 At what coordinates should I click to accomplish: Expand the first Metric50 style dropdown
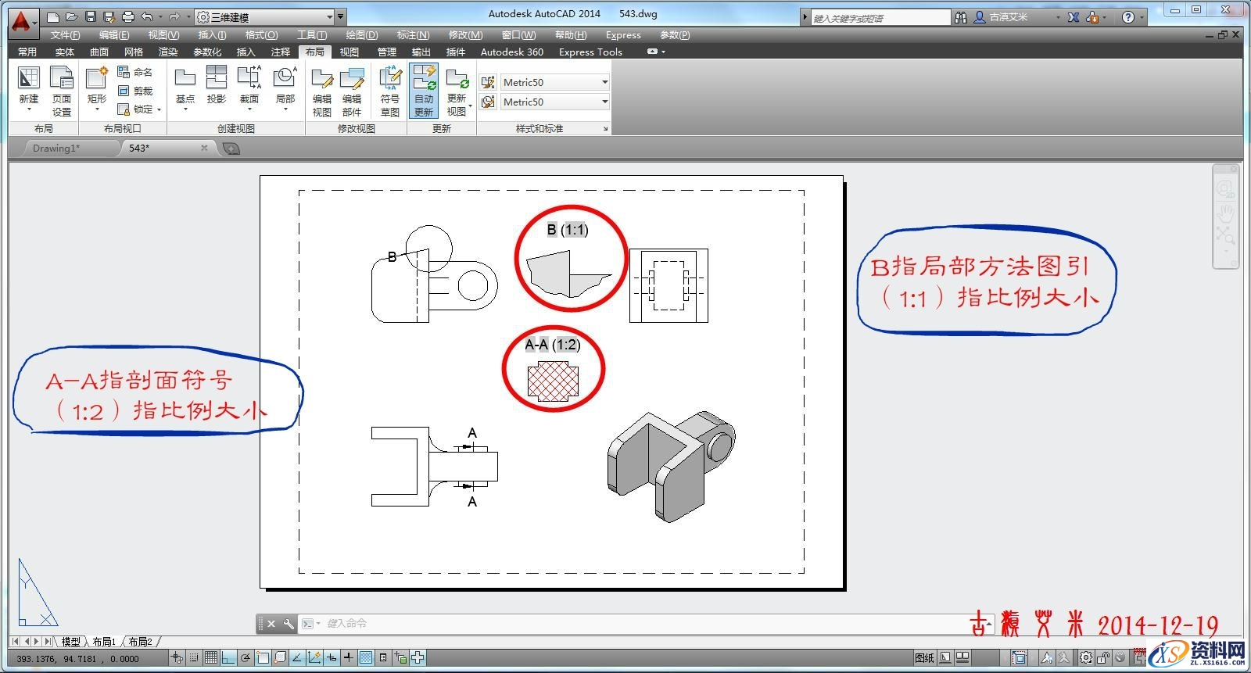coord(604,82)
